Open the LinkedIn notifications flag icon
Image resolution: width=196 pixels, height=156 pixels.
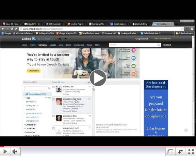(66, 39)
